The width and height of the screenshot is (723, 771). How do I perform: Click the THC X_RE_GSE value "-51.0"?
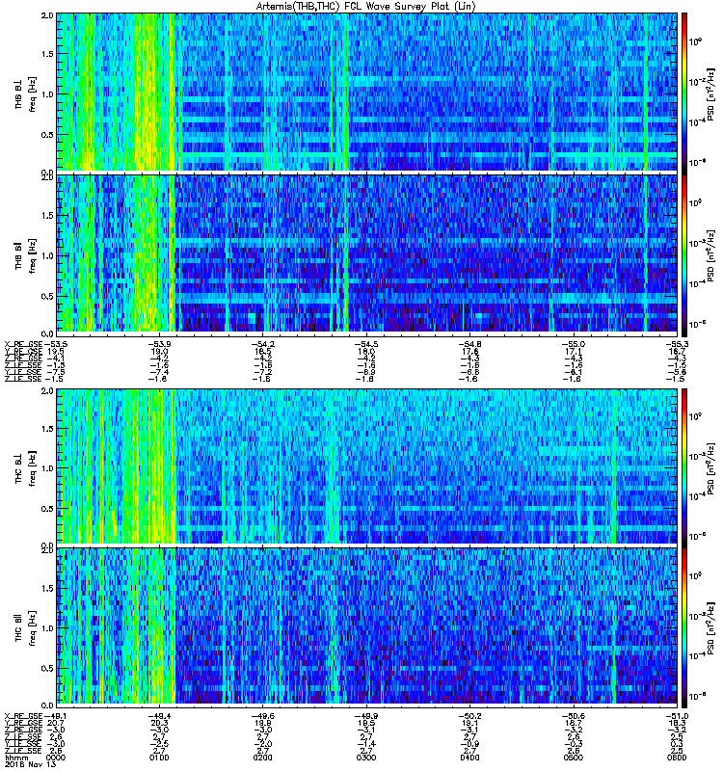(x=677, y=716)
